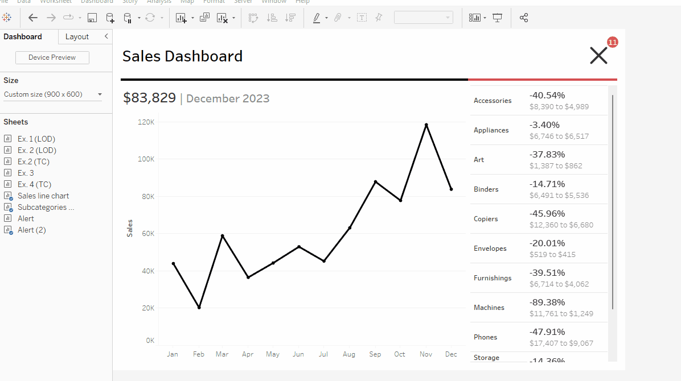
Task: Click the Add new data source icon
Action: [x=110, y=18]
